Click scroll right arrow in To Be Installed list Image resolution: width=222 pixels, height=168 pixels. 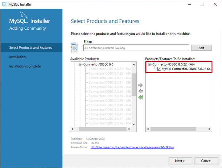coord(209,129)
